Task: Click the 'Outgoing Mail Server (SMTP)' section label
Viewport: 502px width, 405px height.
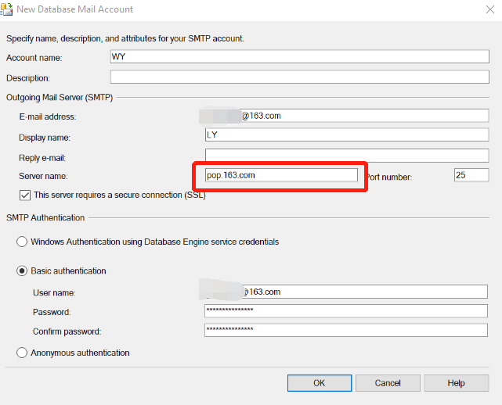Action: pos(60,97)
